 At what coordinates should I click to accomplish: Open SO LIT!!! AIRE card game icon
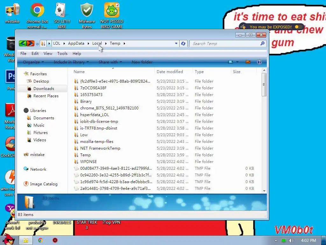[x=62, y=16]
